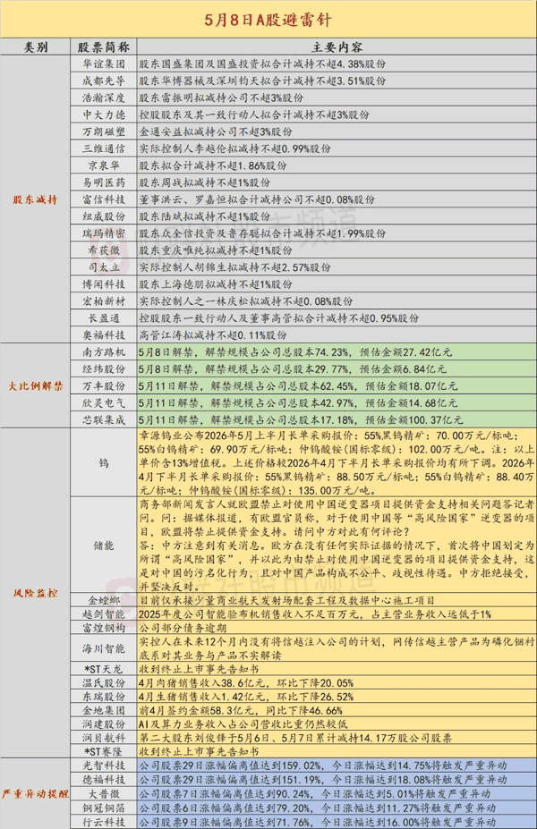Viewport: 537px width, 829px height.
Task: Select stock name 经纬股份
Action: pos(104,369)
